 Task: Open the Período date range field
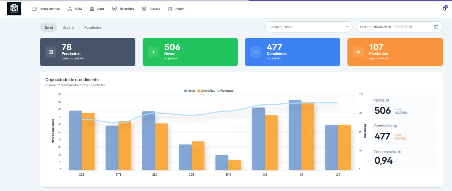(x=399, y=27)
